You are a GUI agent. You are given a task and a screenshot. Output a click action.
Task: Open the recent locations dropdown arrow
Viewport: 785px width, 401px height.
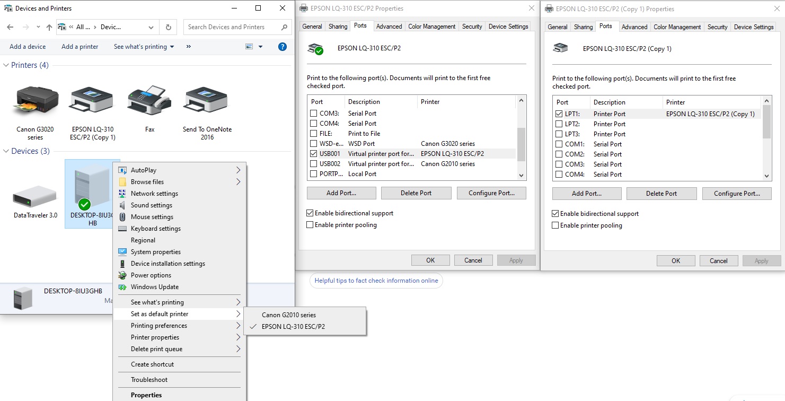38,27
